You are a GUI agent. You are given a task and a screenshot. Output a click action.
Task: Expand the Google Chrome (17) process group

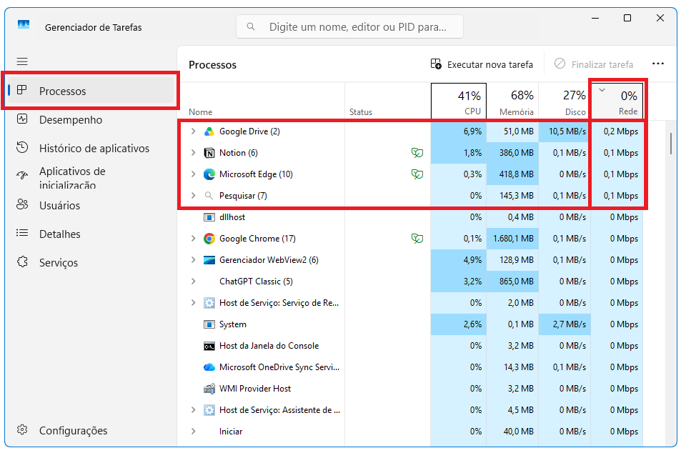(193, 239)
